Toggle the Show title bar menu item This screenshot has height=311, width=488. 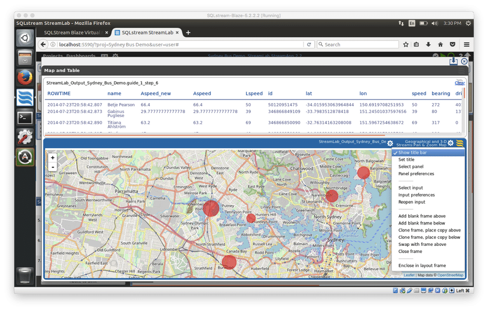click(428, 152)
